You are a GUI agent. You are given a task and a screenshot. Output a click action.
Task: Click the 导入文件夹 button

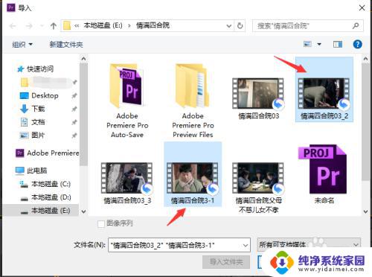coord(226,262)
